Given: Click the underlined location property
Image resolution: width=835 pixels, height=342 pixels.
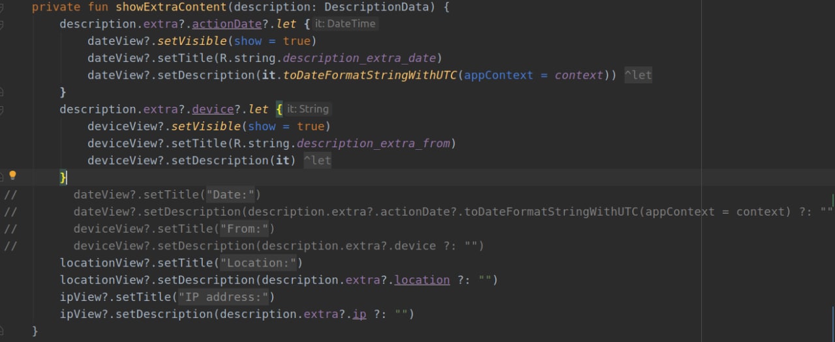Looking at the screenshot, I should point(422,280).
